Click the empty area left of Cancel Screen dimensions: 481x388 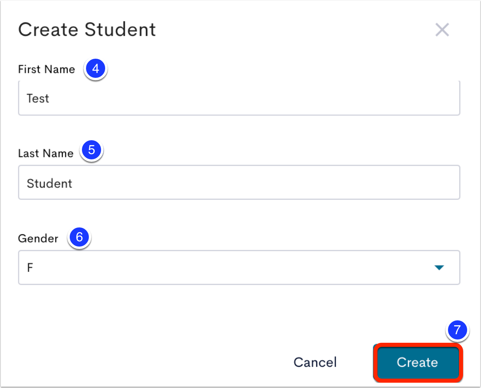point(153,362)
